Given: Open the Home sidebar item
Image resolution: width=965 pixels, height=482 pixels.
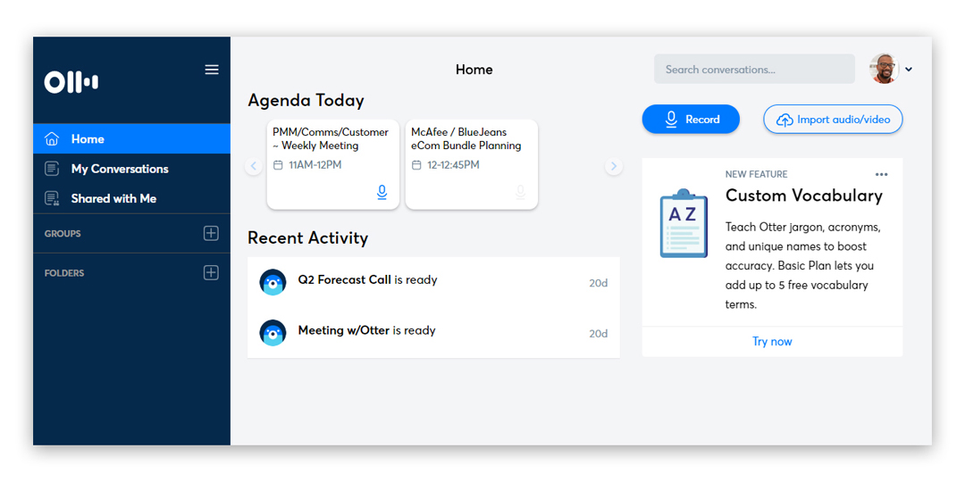Looking at the screenshot, I should (x=131, y=139).
